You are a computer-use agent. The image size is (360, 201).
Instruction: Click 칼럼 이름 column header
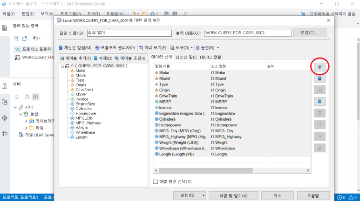point(181,66)
